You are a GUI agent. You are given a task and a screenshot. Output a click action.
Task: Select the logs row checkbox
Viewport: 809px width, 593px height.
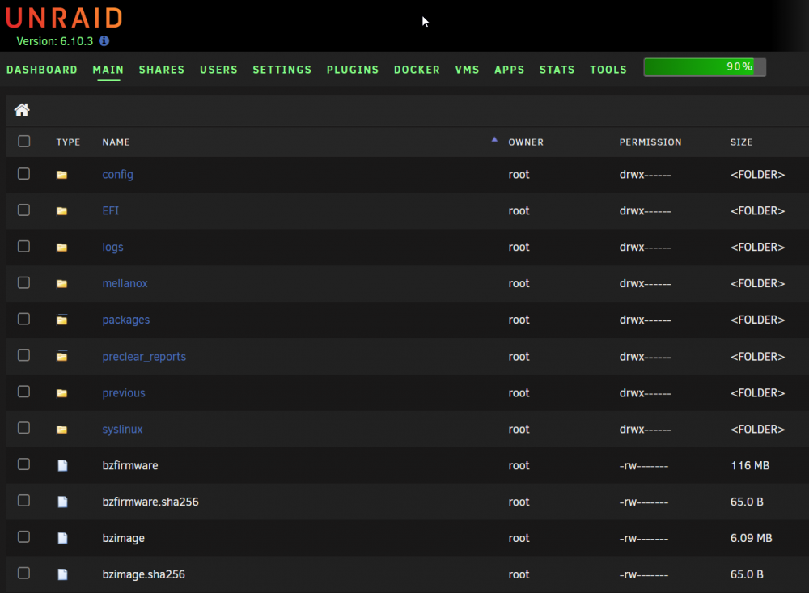point(23,247)
